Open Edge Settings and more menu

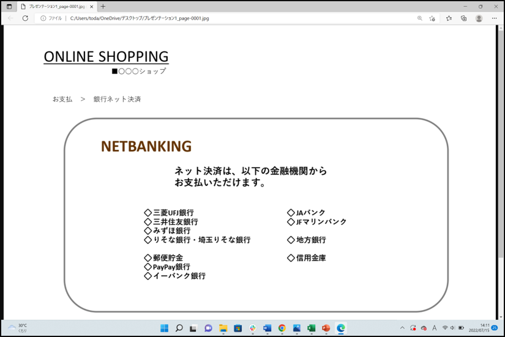click(495, 18)
